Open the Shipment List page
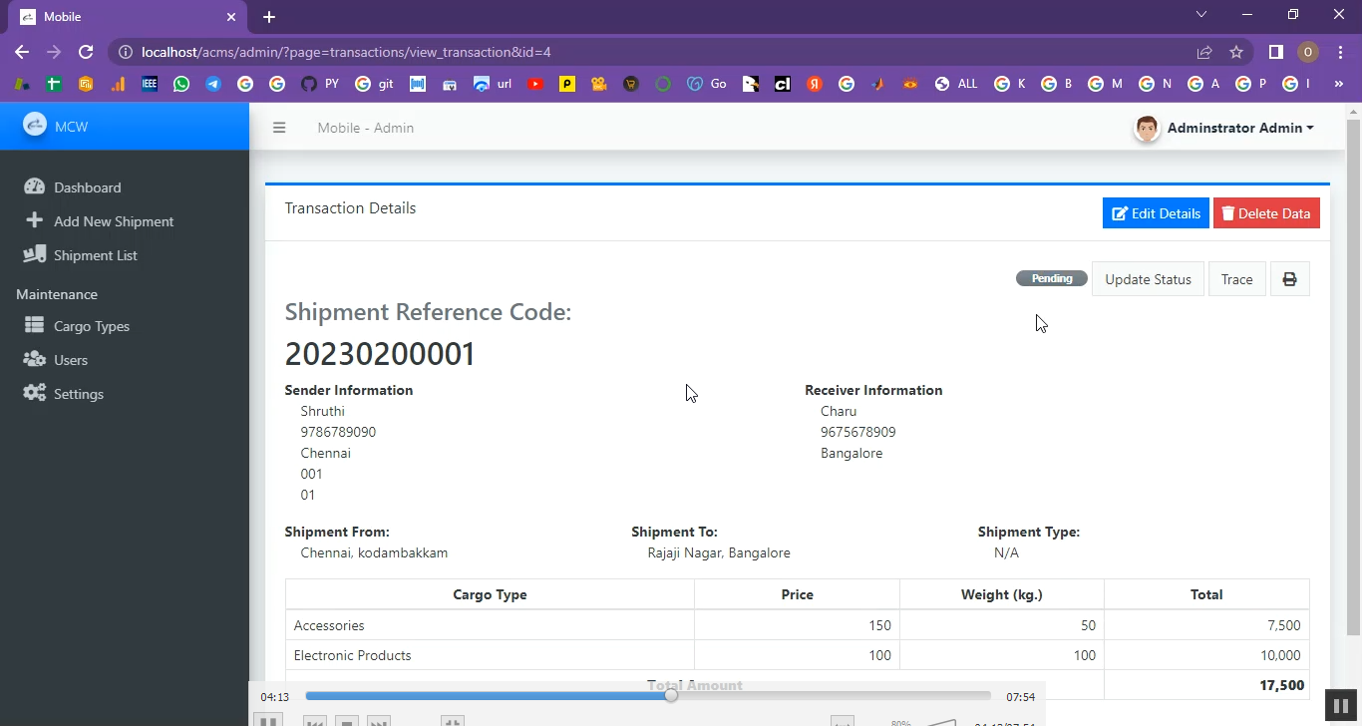 (x=95, y=255)
